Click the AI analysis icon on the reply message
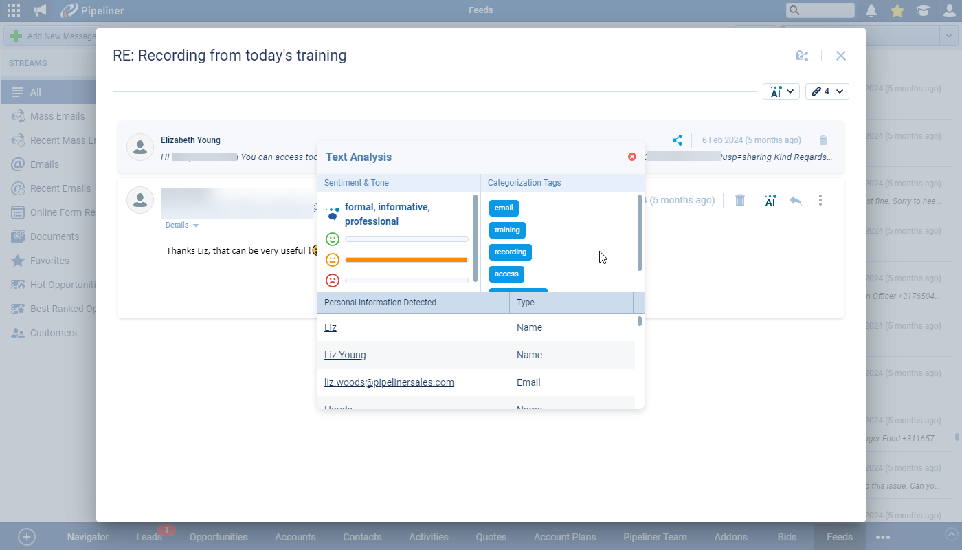 click(x=770, y=200)
